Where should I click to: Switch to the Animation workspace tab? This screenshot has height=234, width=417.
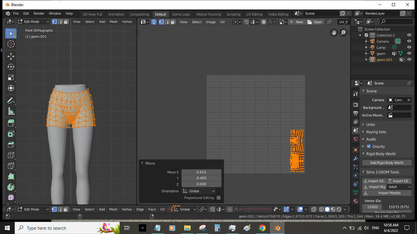point(116,14)
